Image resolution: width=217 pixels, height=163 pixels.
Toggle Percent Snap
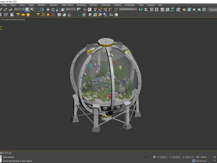tap(105, 10)
